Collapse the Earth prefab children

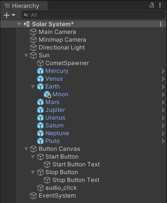[33, 86]
